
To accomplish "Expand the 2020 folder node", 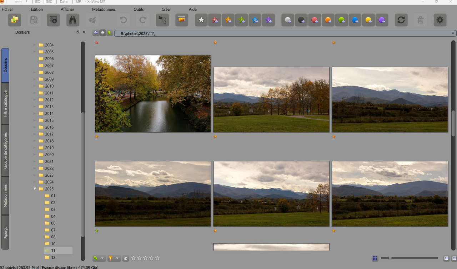I will pos(35,155).
